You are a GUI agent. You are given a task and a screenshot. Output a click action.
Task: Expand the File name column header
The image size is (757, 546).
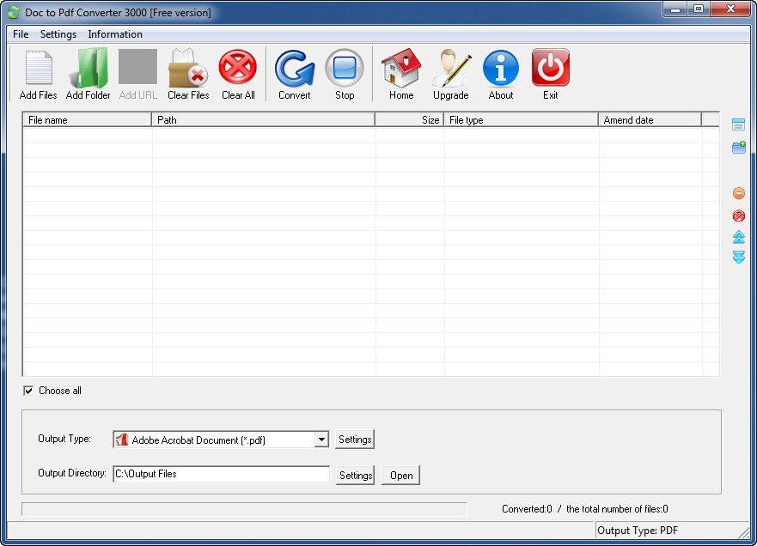86,119
